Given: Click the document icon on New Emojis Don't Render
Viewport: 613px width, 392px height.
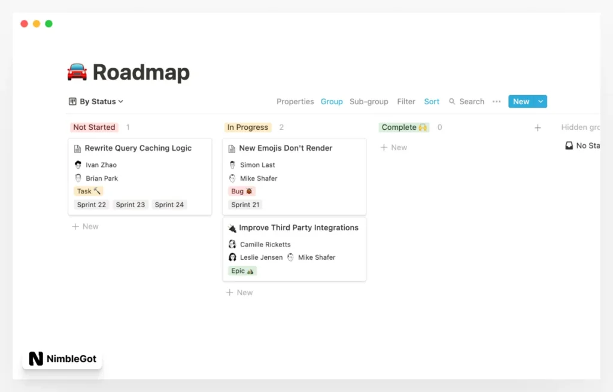Looking at the screenshot, I should (x=233, y=148).
